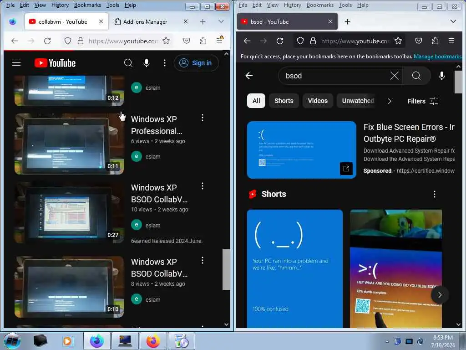Open the application menu in left Firefox window
The height and width of the screenshot is (350, 466).
[x=220, y=40]
